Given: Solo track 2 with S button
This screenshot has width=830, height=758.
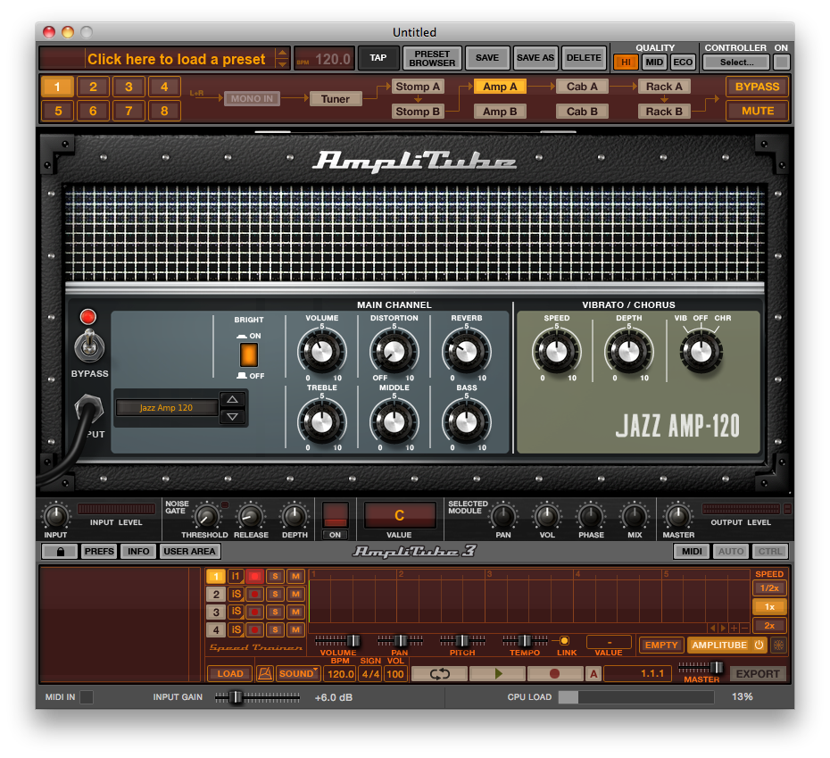Looking at the screenshot, I should coord(275,595).
